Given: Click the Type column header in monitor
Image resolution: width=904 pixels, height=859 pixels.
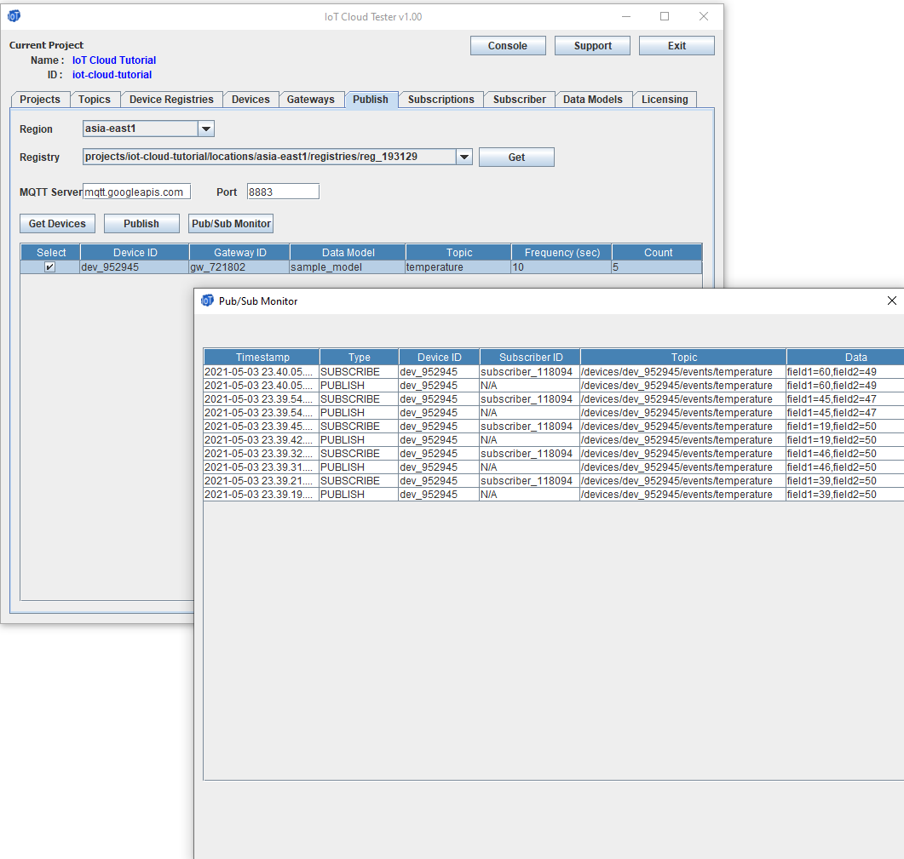Looking at the screenshot, I should 360,358.
